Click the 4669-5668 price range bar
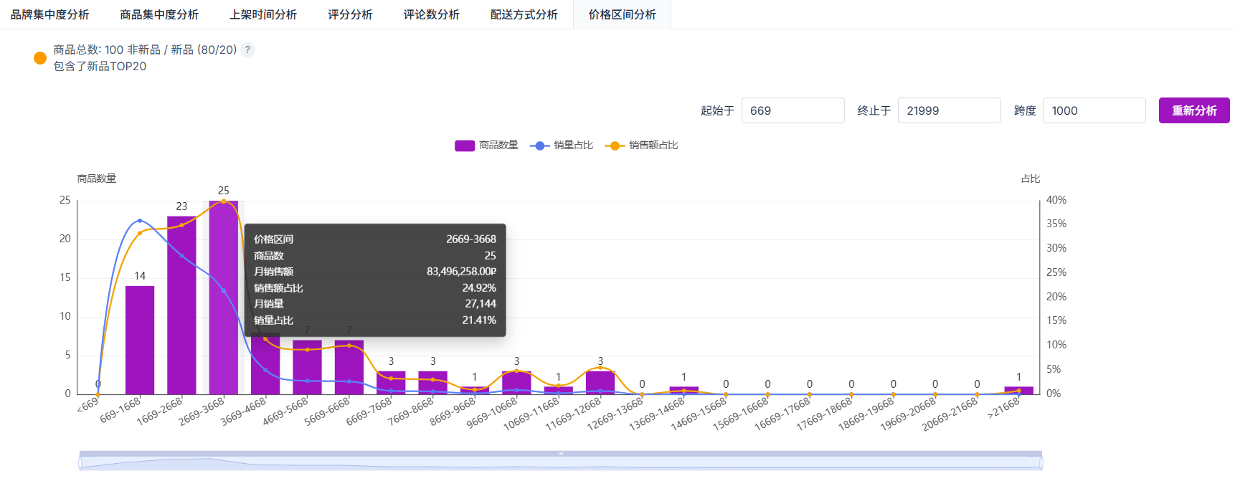This screenshot has width=1235, height=481. [x=307, y=367]
